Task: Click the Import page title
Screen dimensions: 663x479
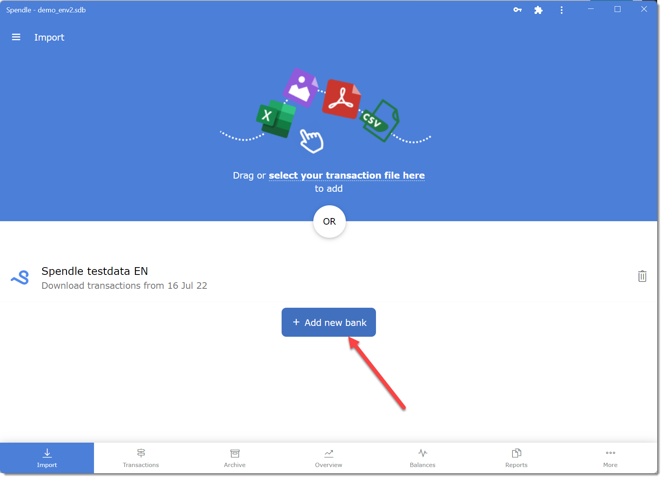Action: (x=49, y=38)
